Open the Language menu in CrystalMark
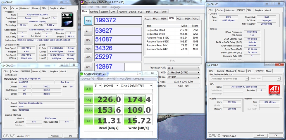286x140 pixels. pos(115,7)
